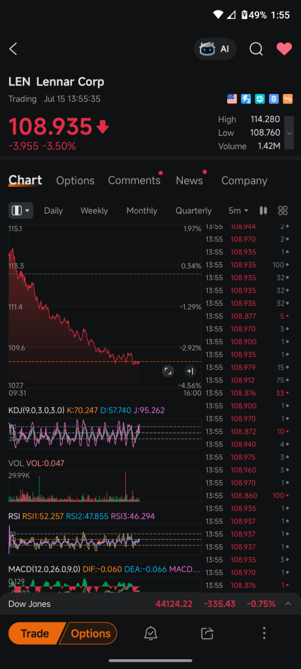The height and width of the screenshot is (669, 301).
Task: Select the Daily chart period
Action: pyautogui.click(x=54, y=210)
